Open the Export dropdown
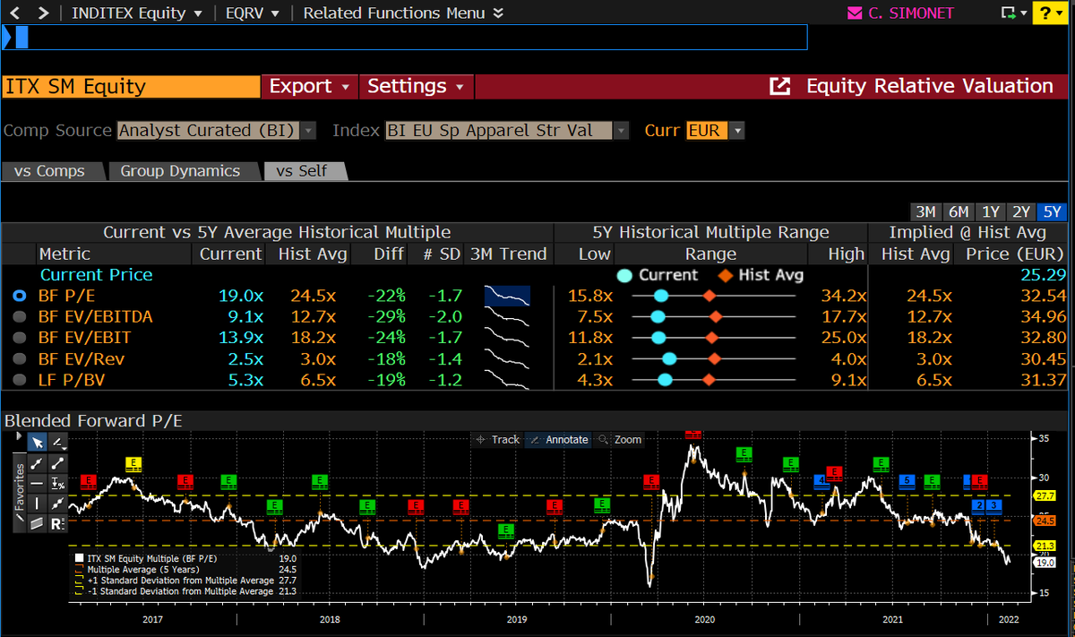 309,86
